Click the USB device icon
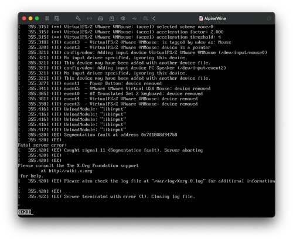293x241 pixels. click(x=134, y=18)
